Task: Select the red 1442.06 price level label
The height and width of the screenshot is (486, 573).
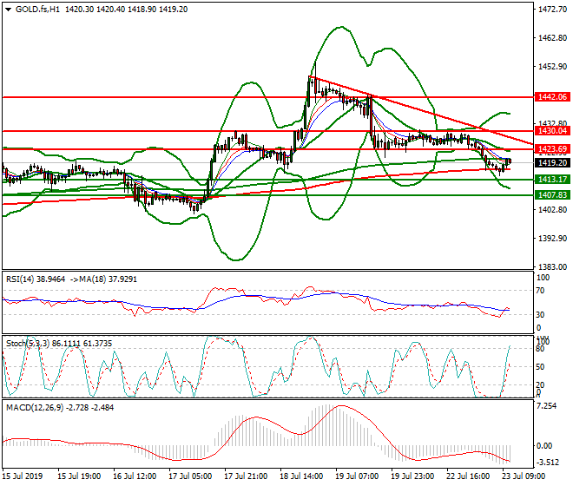Action: coord(551,97)
